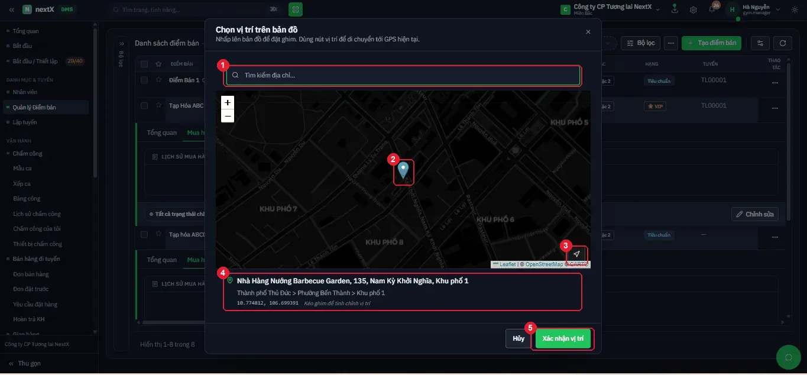Refresh the sales point list

click(x=783, y=43)
